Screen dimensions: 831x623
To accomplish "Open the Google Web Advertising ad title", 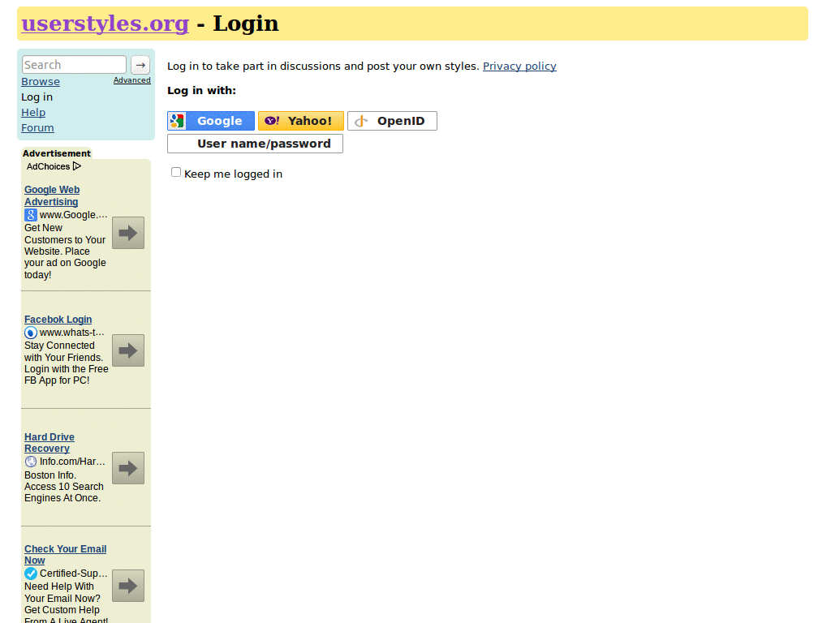I will point(52,195).
